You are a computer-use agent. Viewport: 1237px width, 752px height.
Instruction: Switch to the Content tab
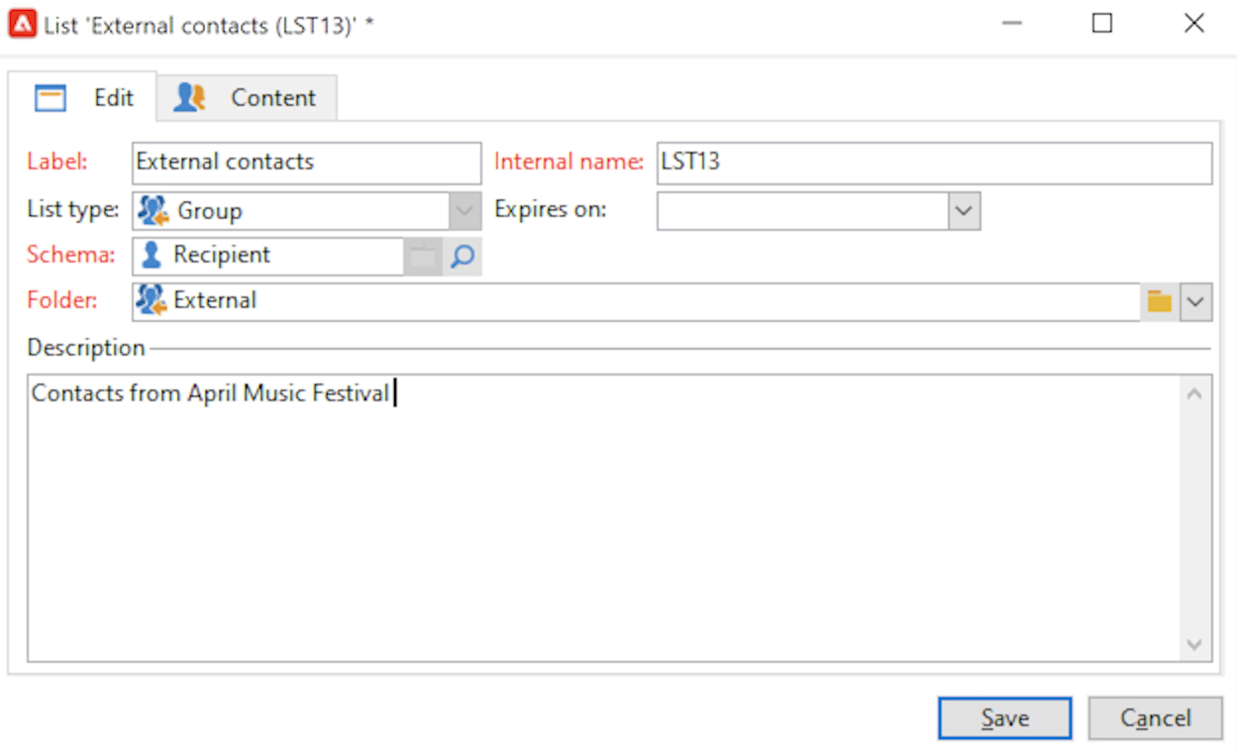tap(247, 98)
